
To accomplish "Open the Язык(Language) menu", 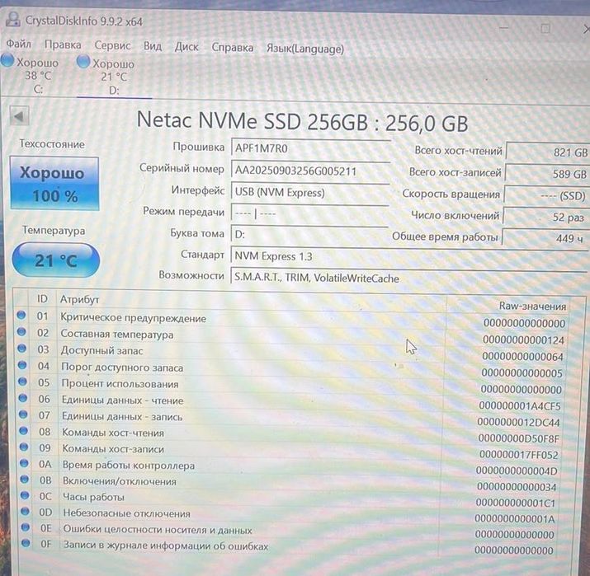I will (305, 49).
